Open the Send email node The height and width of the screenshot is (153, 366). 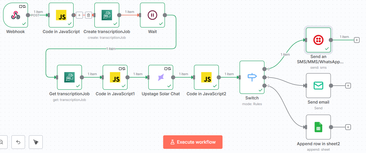tap(318, 85)
